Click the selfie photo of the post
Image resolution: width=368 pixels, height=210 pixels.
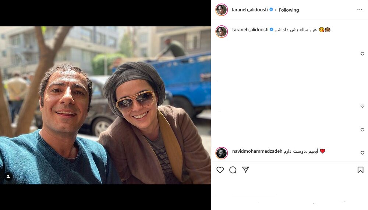click(x=105, y=105)
